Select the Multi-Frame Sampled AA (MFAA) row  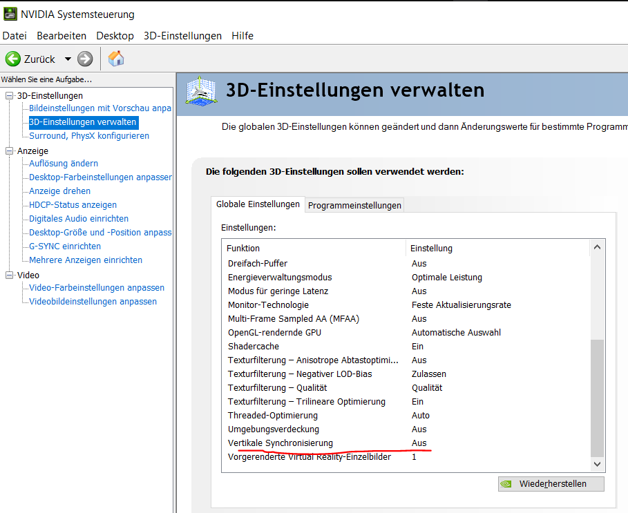tap(406, 318)
